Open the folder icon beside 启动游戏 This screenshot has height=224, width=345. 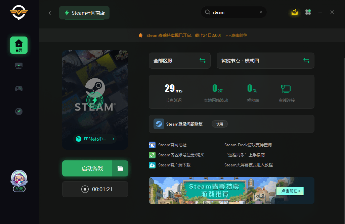point(120,168)
